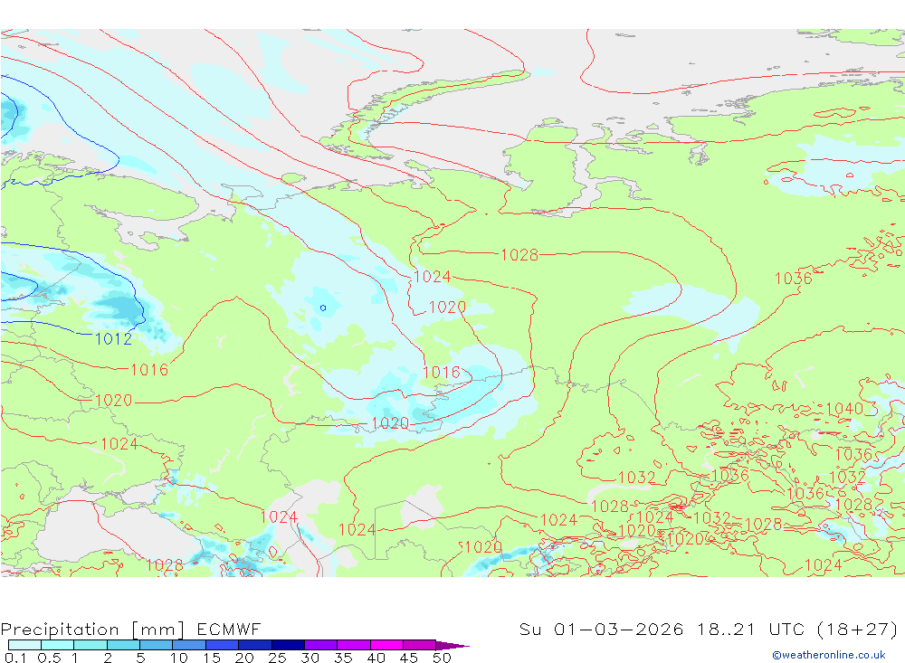Click the Precipitation [mm] ECMWF title

[x=130, y=629]
